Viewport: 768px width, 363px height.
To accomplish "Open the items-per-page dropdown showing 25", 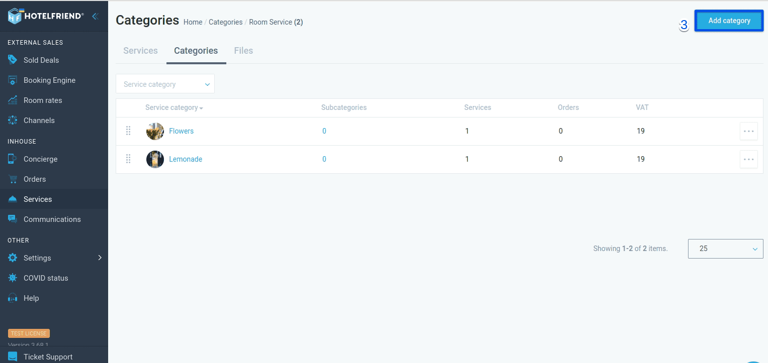I will tap(725, 249).
